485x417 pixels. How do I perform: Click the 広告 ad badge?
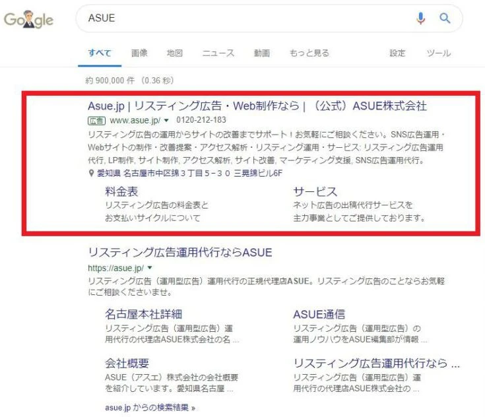tap(96, 120)
